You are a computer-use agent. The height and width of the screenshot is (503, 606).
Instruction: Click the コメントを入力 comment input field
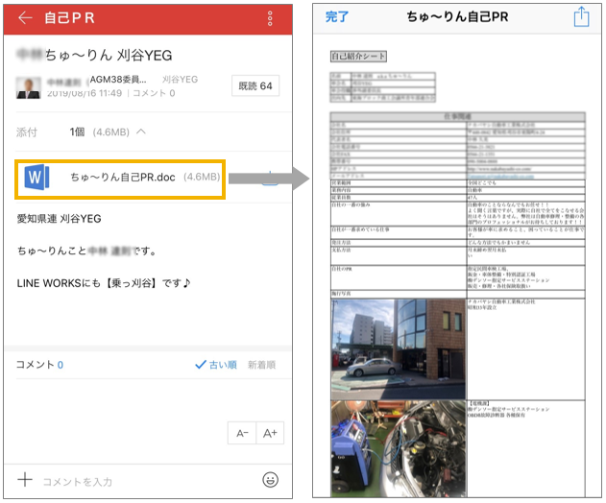click(x=144, y=481)
